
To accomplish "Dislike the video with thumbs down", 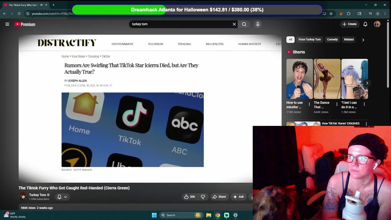I will tap(203, 197).
